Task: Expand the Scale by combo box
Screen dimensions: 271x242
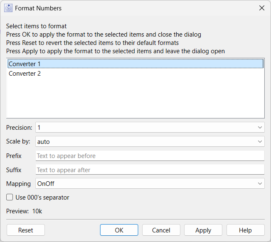Action: point(150,141)
